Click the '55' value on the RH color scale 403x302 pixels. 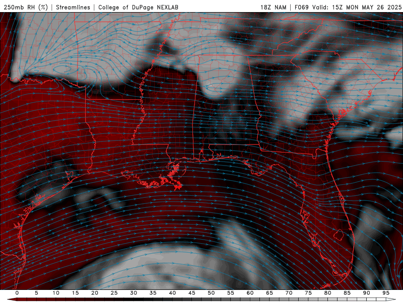click(231, 293)
